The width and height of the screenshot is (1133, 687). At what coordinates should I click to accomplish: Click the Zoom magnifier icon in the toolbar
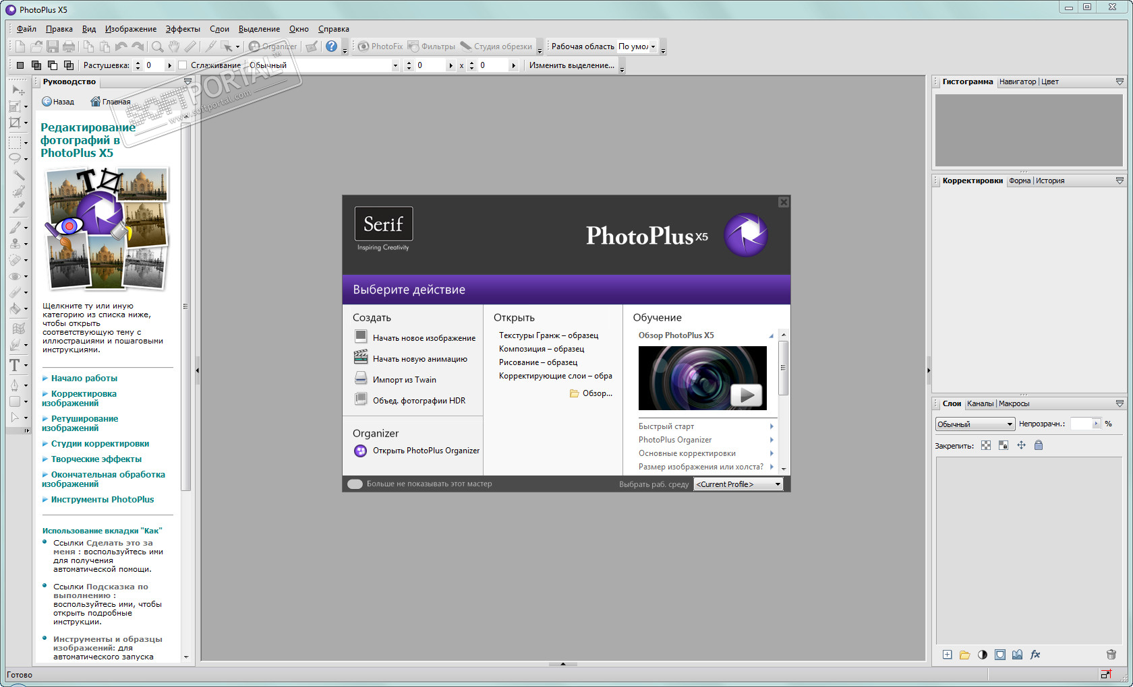(157, 46)
